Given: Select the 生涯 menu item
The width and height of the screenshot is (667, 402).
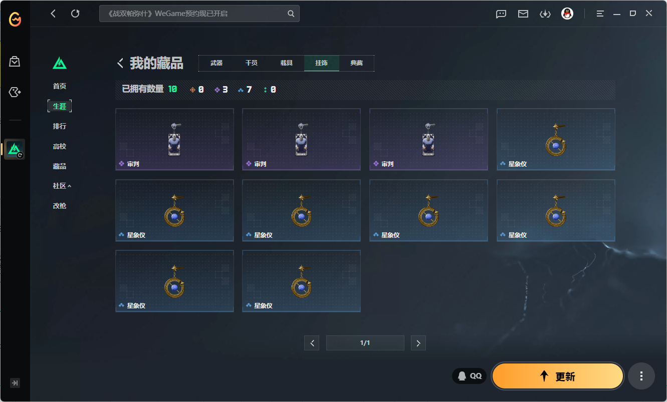Looking at the screenshot, I should [x=60, y=106].
